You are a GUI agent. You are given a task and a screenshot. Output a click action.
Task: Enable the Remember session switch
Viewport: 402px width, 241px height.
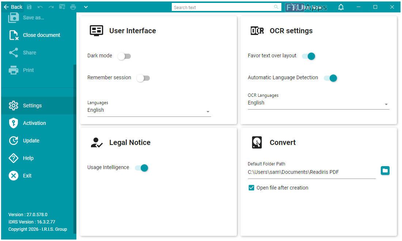coord(143,78)
